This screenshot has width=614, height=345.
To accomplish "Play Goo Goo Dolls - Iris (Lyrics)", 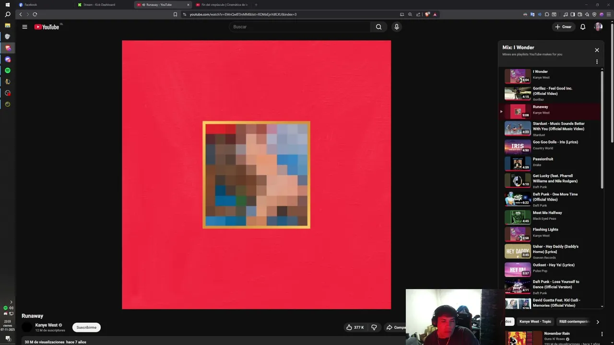I will [549, 146].
